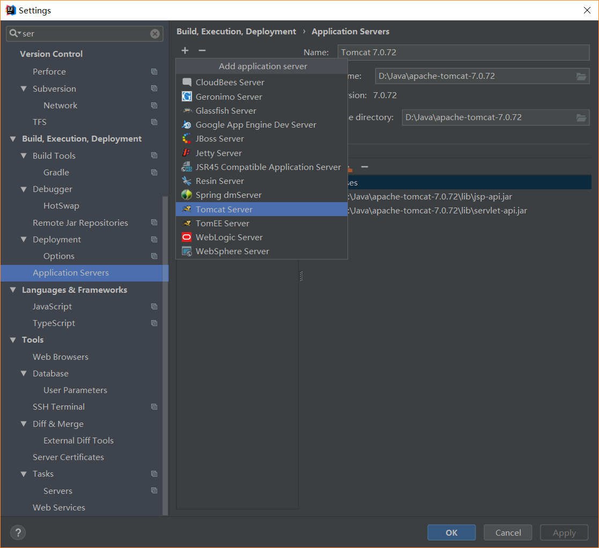The image size is (599, 548).
Task: Open Web Browsers settings
Action: (61, 357)
